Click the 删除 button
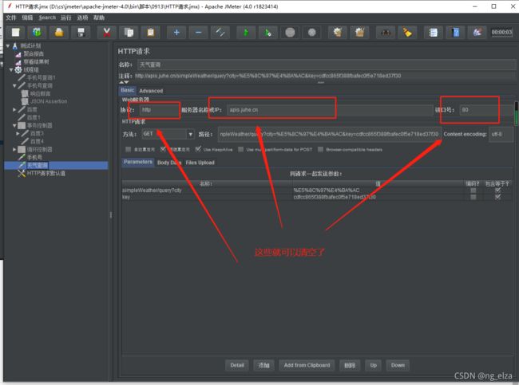Image resolution: width=519 pixels, height=385 pixels. 350,366
